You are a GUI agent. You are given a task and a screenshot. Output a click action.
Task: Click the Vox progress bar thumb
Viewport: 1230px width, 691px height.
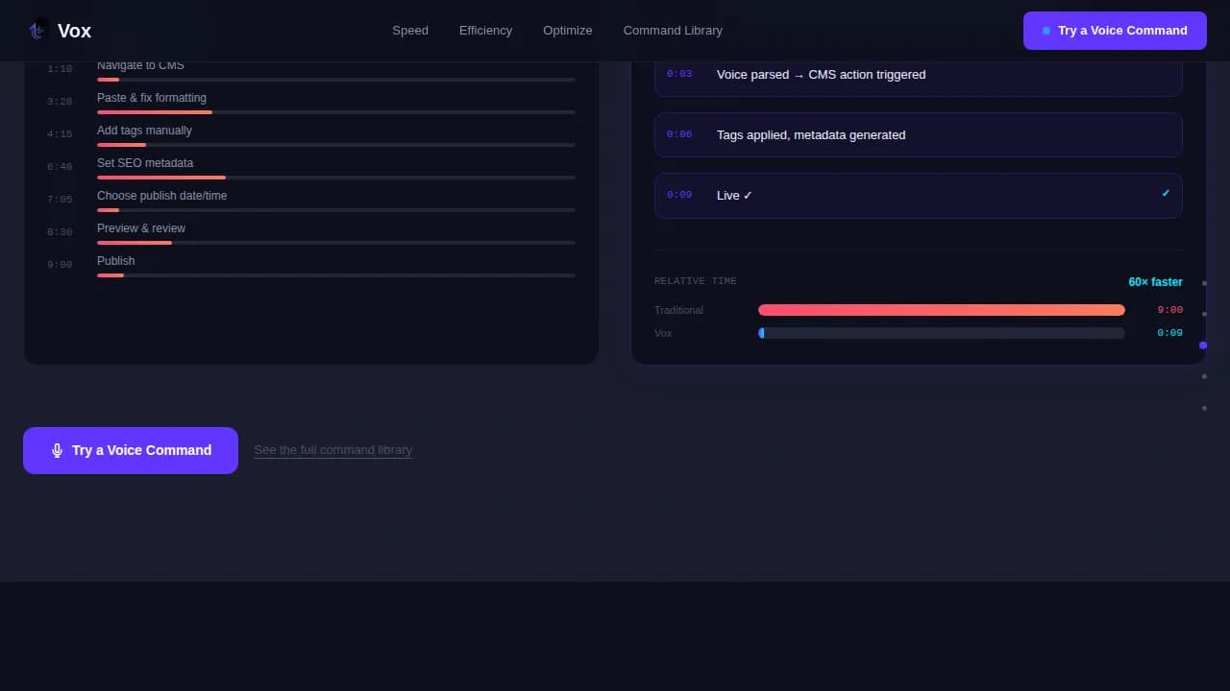tap(762, 333)
